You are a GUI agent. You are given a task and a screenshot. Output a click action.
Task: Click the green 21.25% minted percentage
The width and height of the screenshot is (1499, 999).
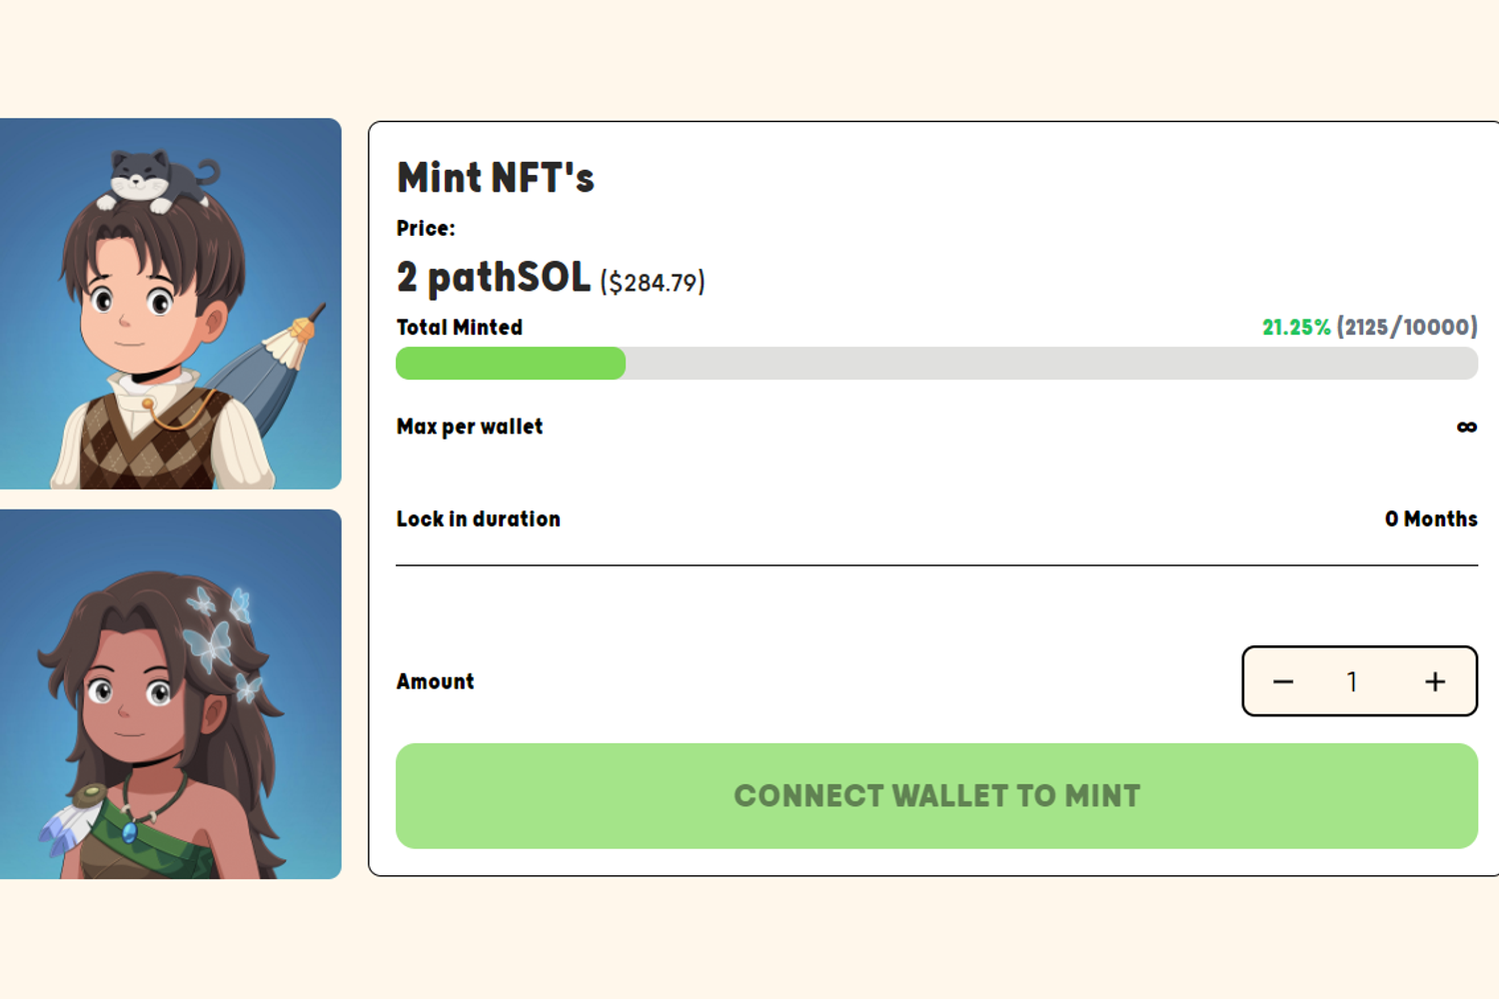1296,328
